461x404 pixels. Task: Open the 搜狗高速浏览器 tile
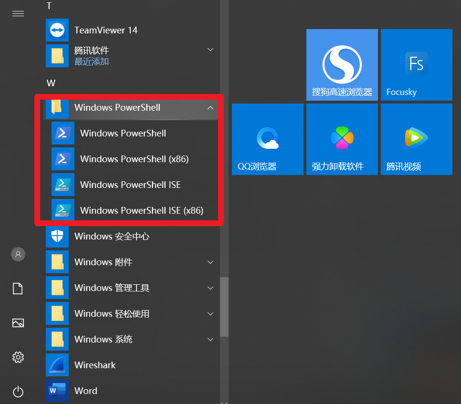(x=342, y=65)
